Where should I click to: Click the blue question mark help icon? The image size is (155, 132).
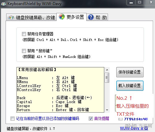coord(91,17)
